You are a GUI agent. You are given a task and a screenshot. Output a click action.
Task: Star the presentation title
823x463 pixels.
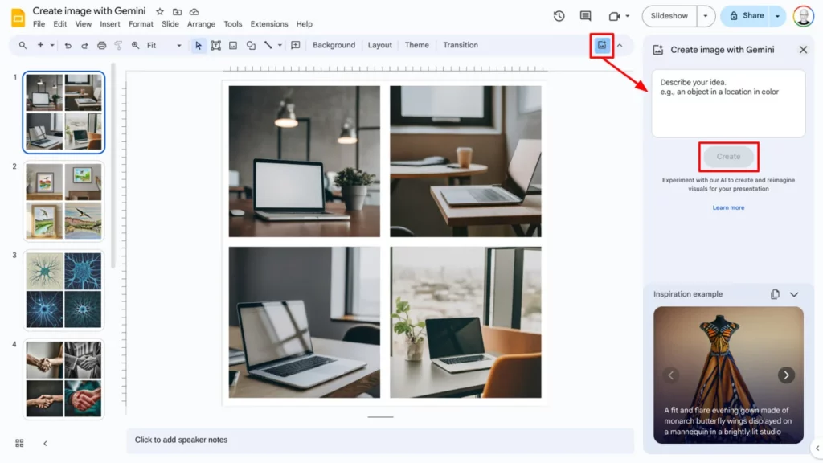160,11
